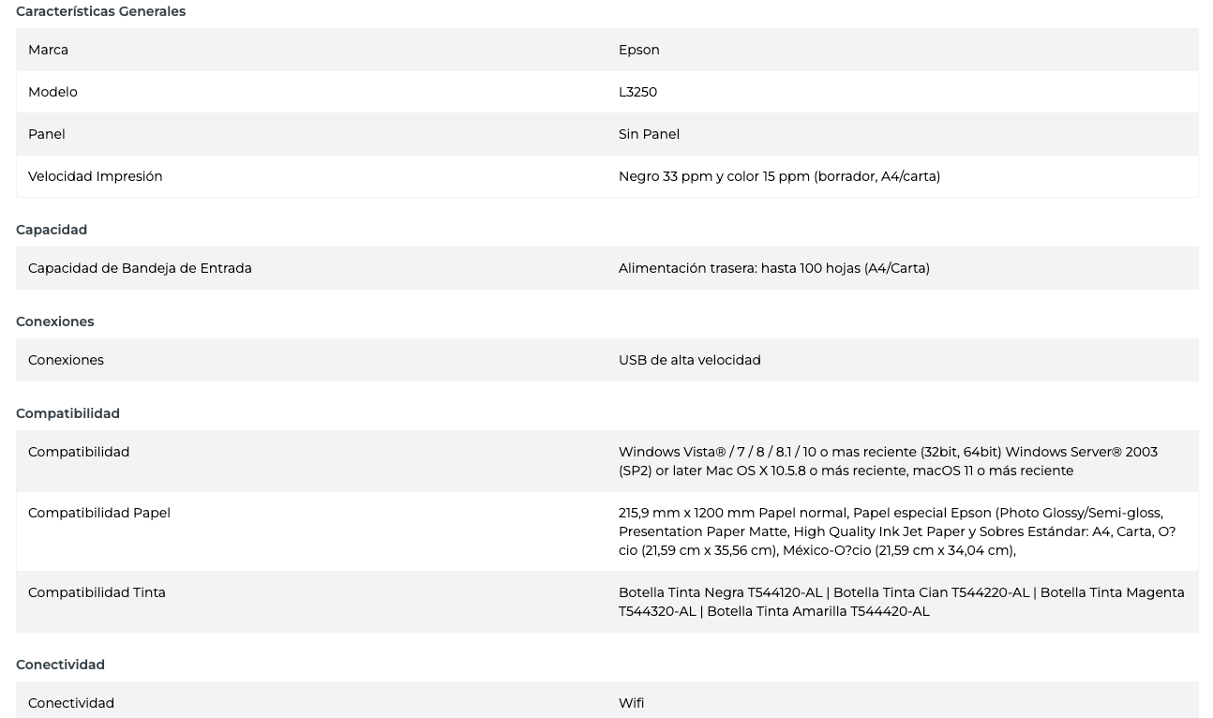Click the Conectividad section heading
Screen dimensions: 1213x718
pyautogui.click(x=60, y=665)
